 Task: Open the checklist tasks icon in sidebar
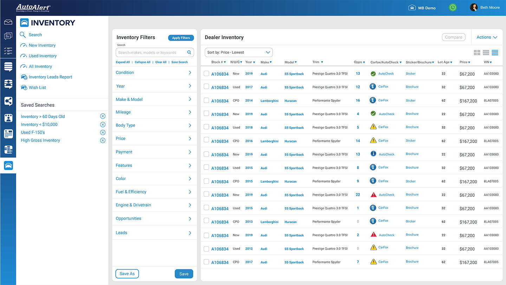[8, 51]
